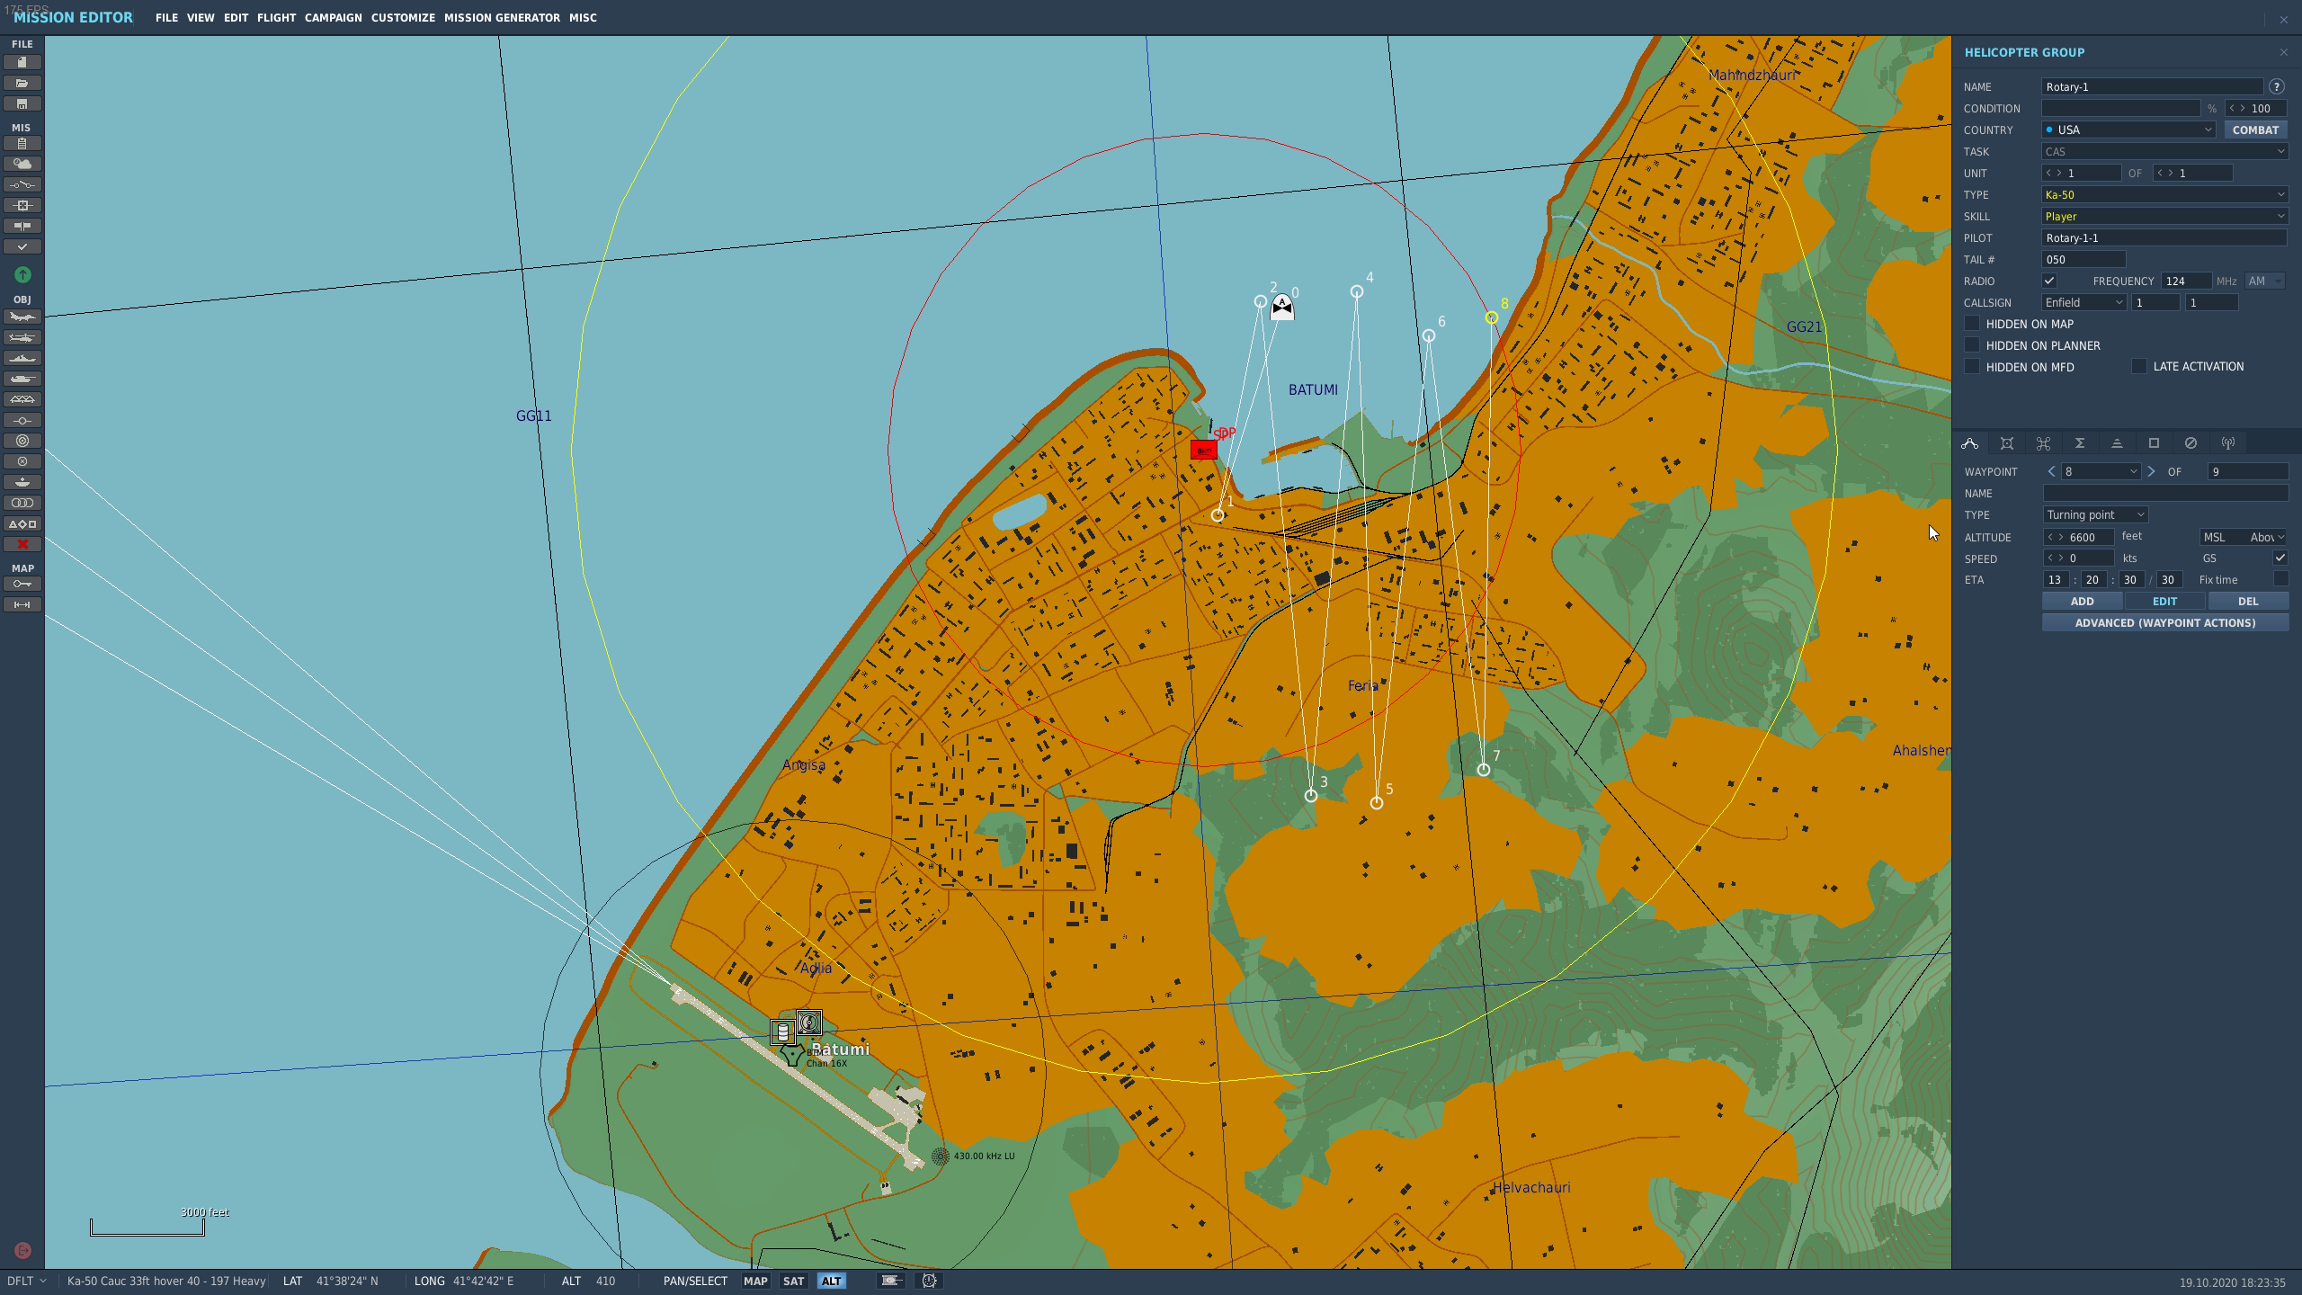Click the ADD waypoint button
Viewport: 2302px width, 1295px height.
tap(2082, 601)
